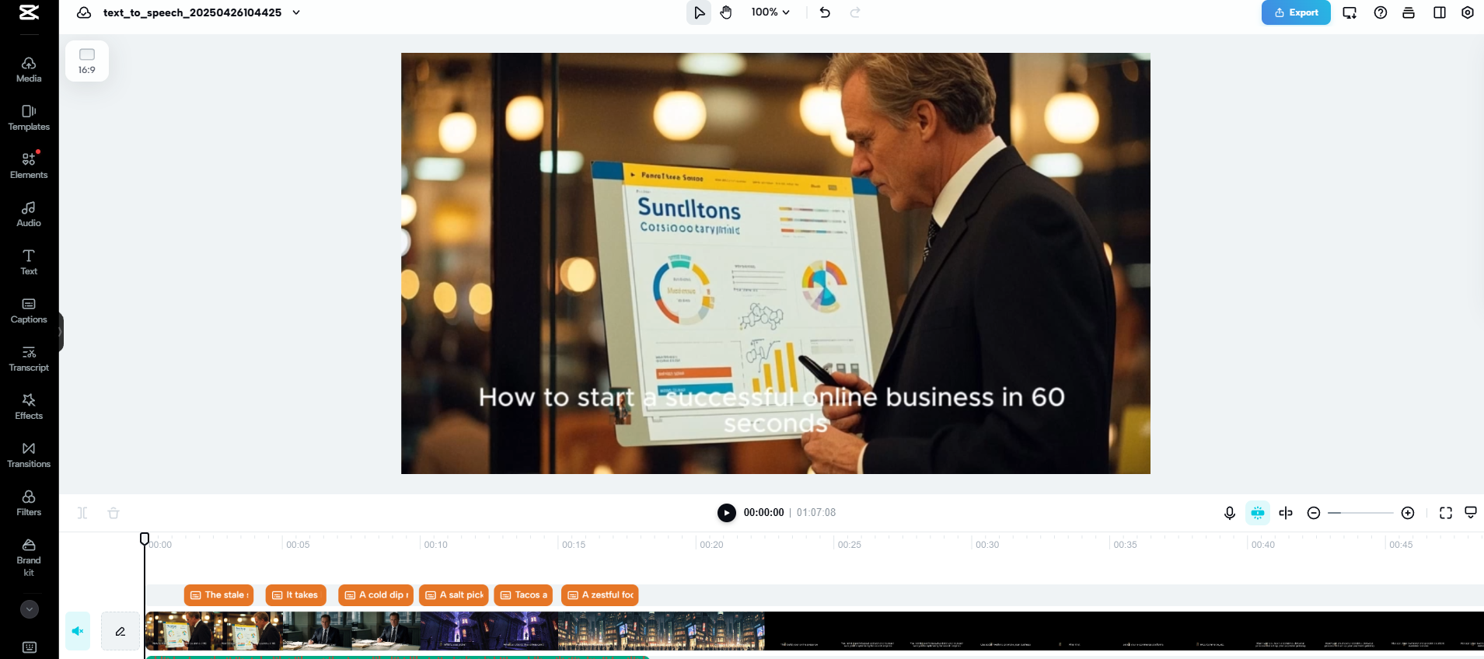
Task: Select the hand pan tool
Action: click(x=726, y=12)
